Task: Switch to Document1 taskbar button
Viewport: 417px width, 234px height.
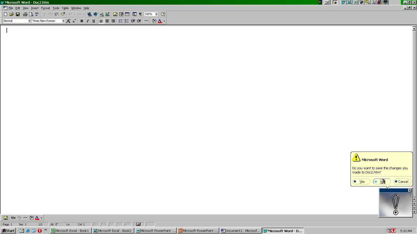Action: point(241,231)
